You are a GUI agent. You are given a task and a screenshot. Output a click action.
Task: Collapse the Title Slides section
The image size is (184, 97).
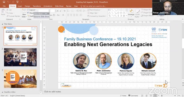(2, 24)
